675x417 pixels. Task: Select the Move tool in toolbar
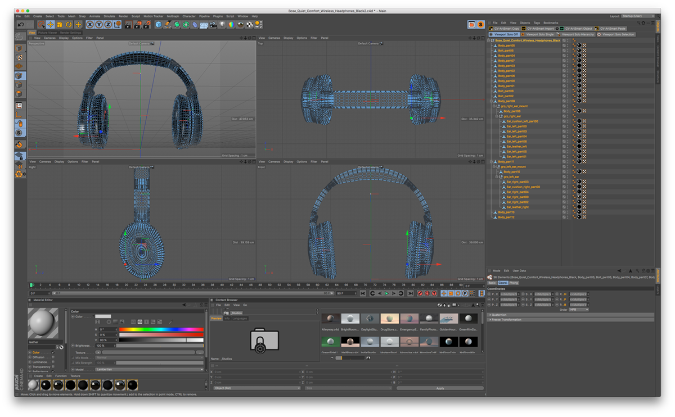pyautogui.click(x=51, y=25)
